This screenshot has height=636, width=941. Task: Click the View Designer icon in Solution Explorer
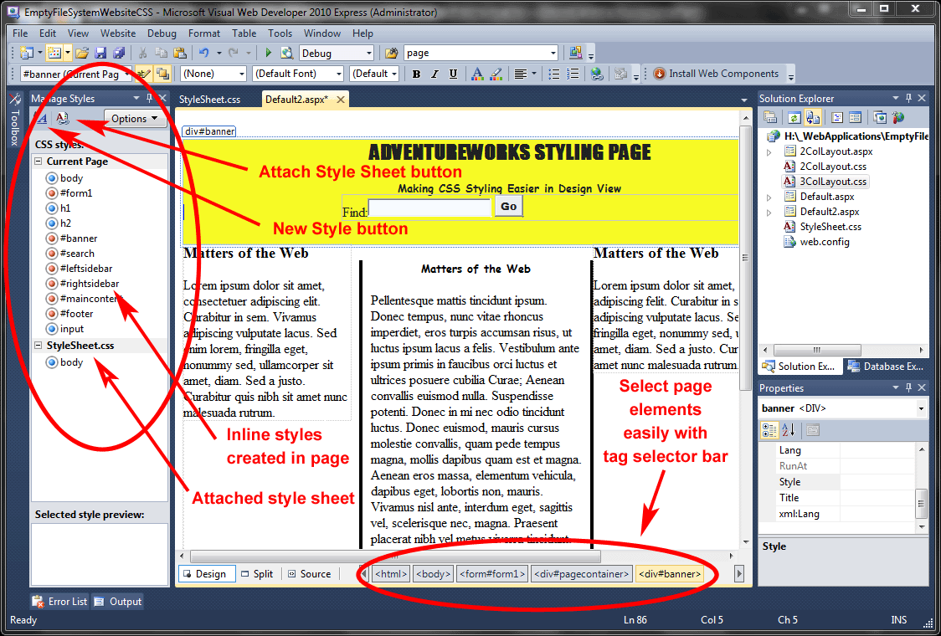855,118
